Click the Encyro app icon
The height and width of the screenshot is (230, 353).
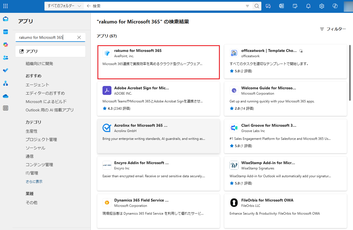pyautogui.click(x=107, y=165)
